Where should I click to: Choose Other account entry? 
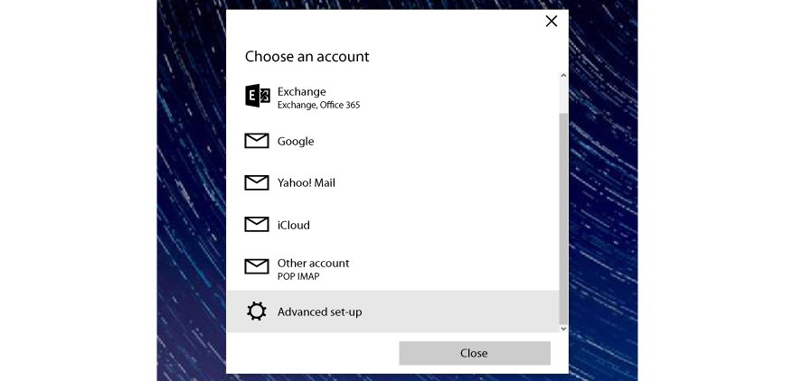point(392,268)
